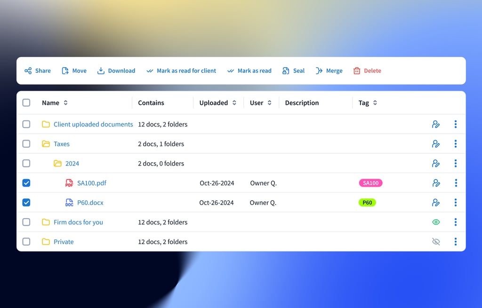The height and width of the screenshot is (308, 482).
Task: Tick the select-all checkbox in the header
Action: coord(26,103)
